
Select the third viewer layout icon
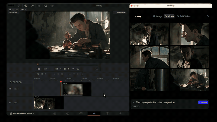point(17,9)
